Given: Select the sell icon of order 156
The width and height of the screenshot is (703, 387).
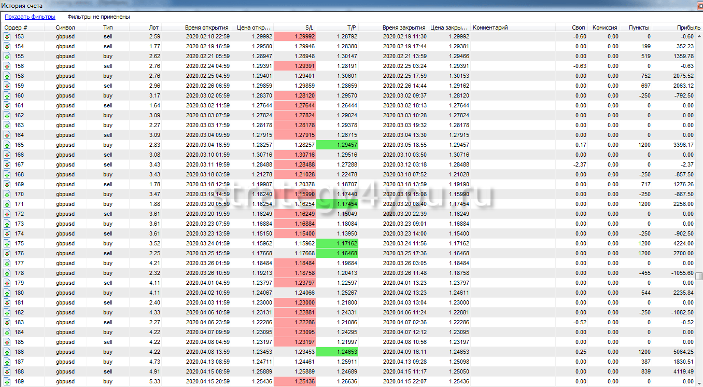Looking at the screenshot, I should (x=7, y=66).
